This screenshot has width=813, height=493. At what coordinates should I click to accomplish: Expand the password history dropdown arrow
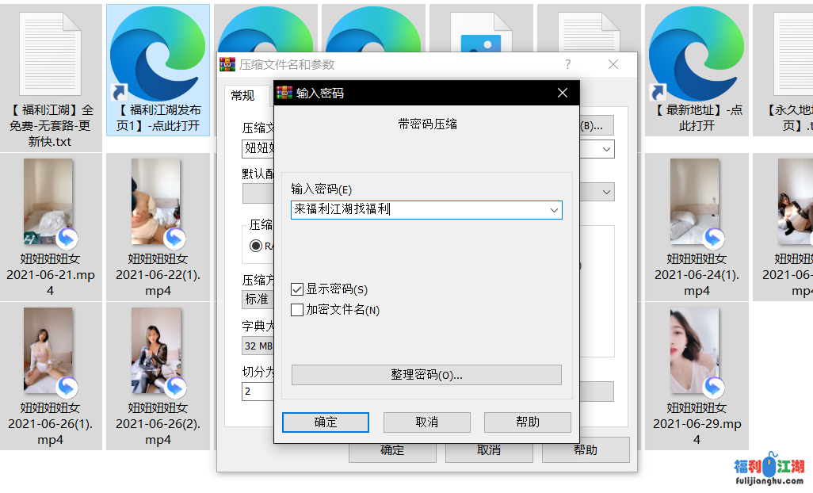pos(554,210)
